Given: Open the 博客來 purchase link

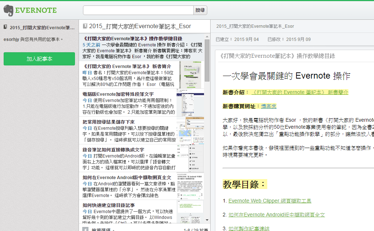Looking at the screenshot, I should (269, 106).
